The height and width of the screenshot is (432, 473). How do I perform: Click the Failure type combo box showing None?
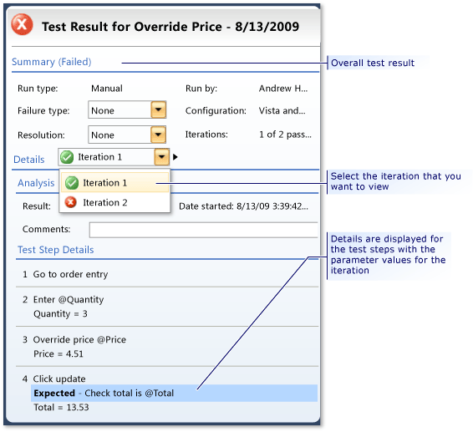(x=127, y=109)
